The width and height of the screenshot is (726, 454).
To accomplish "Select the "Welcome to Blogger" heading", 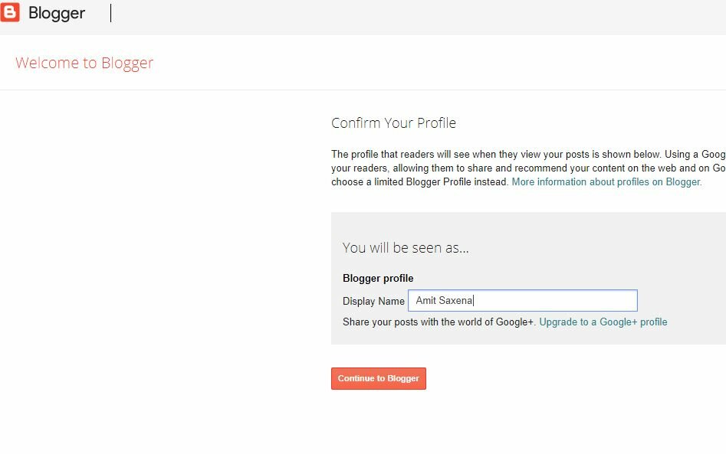I will click(84, 63).
